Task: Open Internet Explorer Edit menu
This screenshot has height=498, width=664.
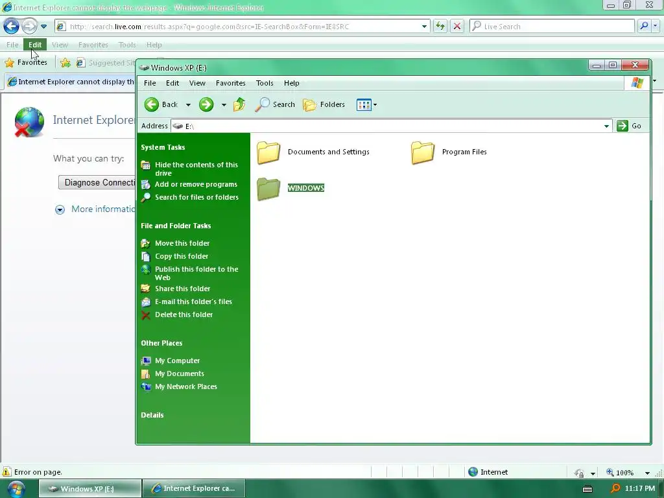Action: [x=35, y=45]
